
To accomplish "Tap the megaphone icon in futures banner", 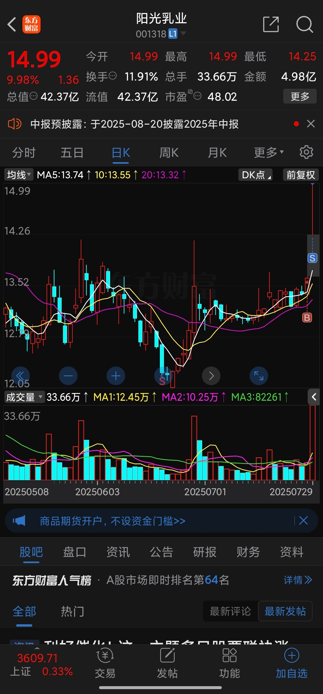I will (x=19, y=521).
